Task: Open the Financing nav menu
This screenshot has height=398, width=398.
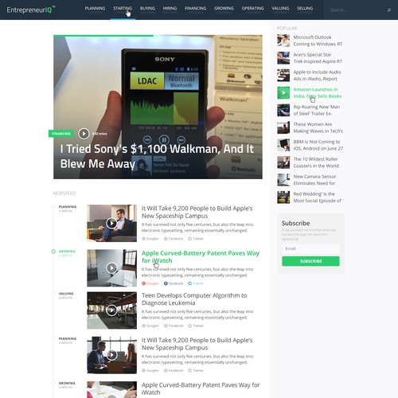Action: (x=196, y=9)
